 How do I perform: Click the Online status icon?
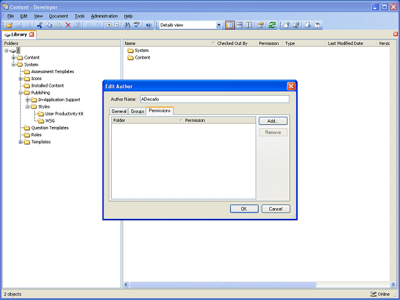[373, 294]
